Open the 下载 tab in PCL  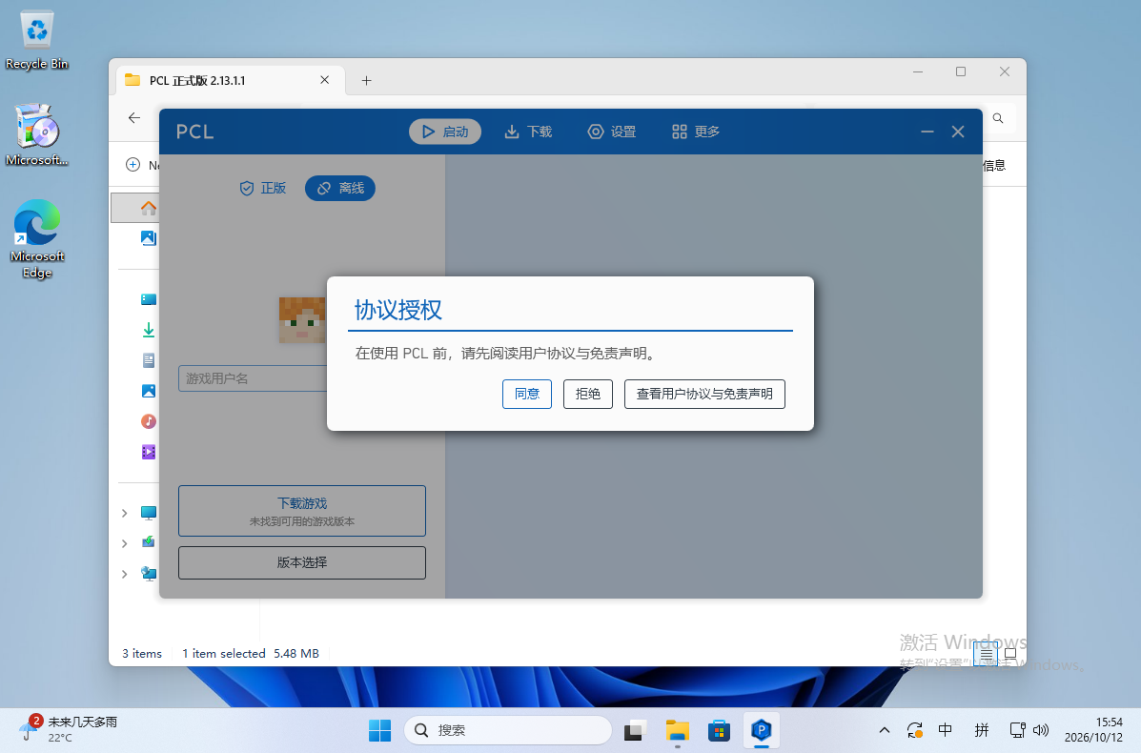tap(528, 132)
